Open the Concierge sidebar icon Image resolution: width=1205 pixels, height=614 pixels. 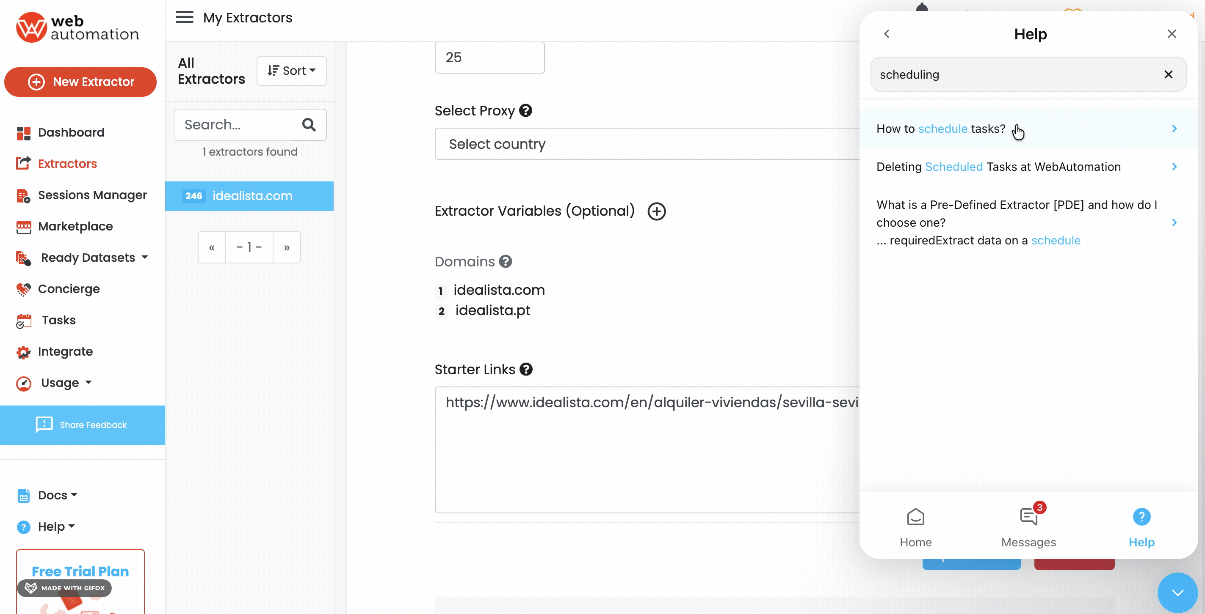point(23,289)
